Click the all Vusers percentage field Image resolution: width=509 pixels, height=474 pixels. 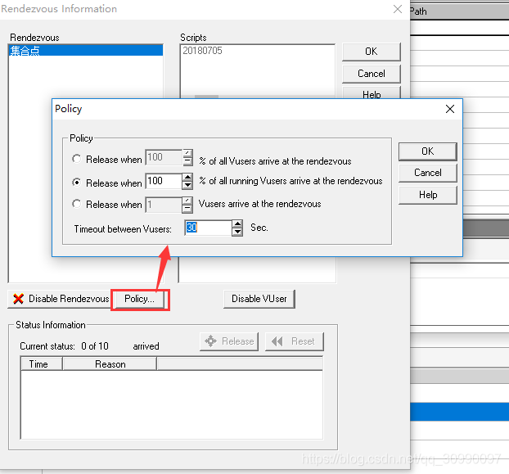coord(164,157)
